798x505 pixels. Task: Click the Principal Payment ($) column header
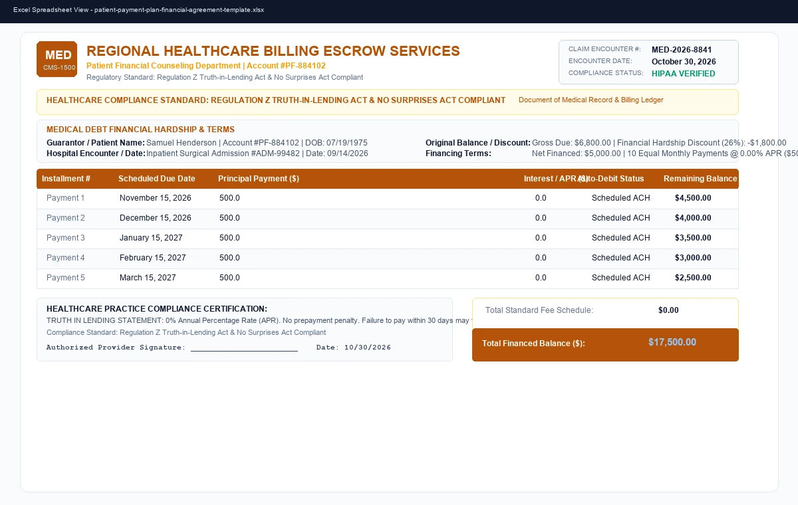coord(259,179)
